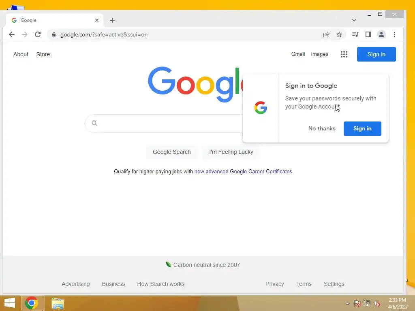Open the media control playlist icon

(355, 34)
